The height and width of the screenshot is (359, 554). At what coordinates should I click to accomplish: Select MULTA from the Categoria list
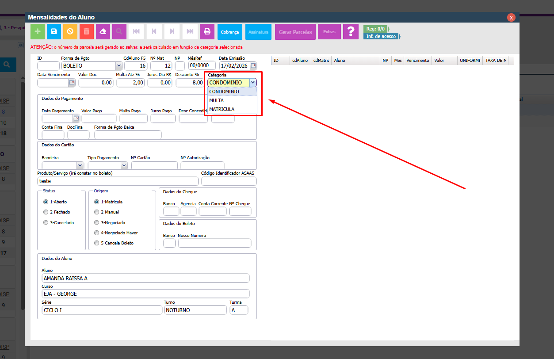[x=217, y=100]
